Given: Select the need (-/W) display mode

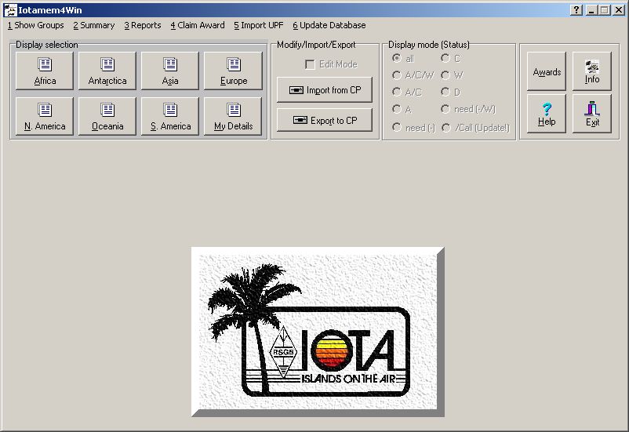Looking at the screenshot, I should (x=445, y=109).
